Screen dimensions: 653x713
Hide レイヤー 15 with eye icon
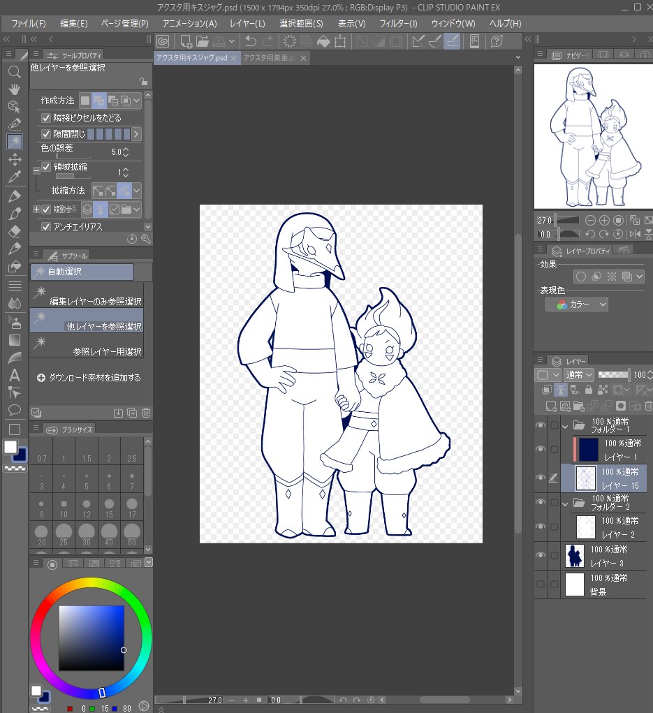(x=541, y=478)
